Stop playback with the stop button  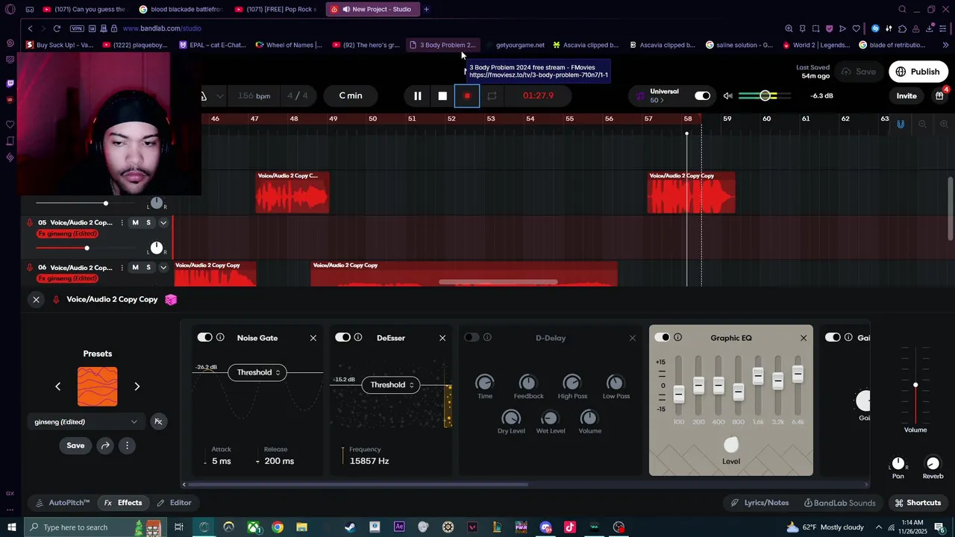[442, 95]
